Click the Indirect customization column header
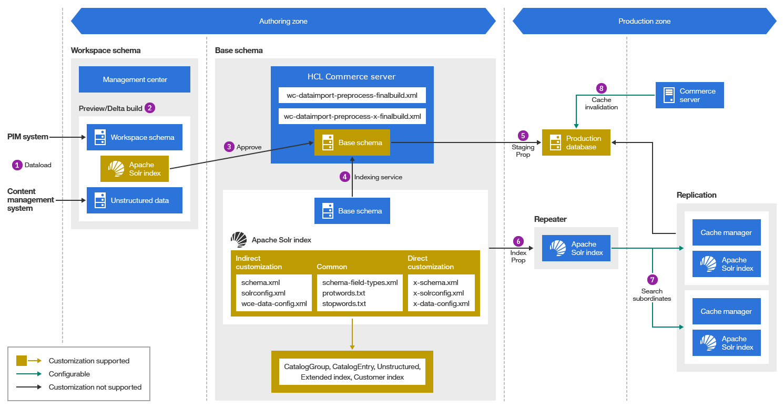This screenshot has height=408, width=784. pyautogui.click(x=259, y=262)
